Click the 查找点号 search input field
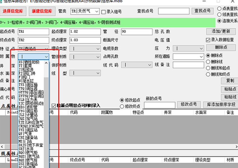This screenshot has width=238, height=168. tap(174, 11)
